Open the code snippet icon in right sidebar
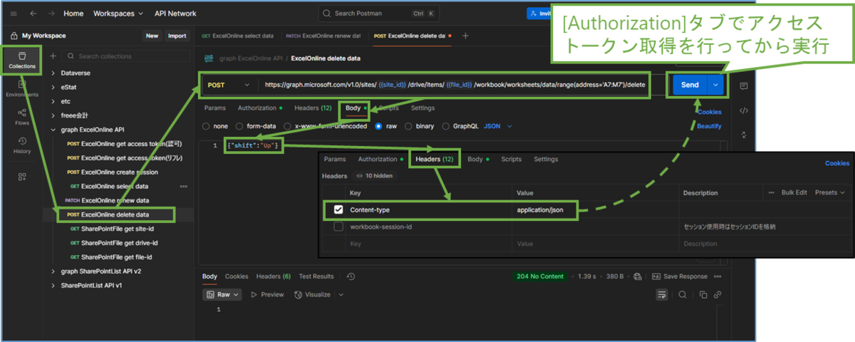This screenshot has width=855, height=342. (744, 110)
